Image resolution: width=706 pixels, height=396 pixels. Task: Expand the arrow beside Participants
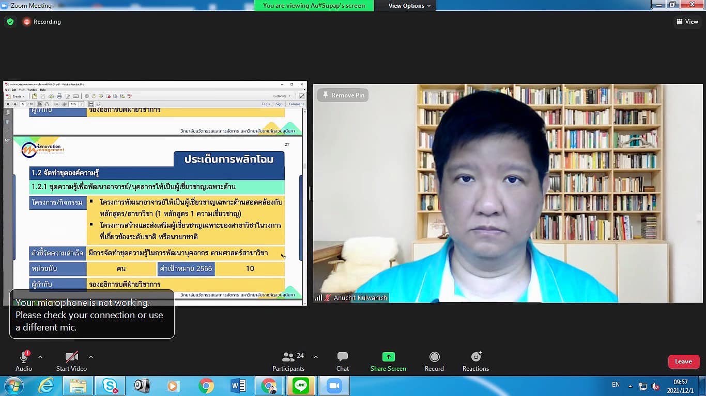(316, 357)
